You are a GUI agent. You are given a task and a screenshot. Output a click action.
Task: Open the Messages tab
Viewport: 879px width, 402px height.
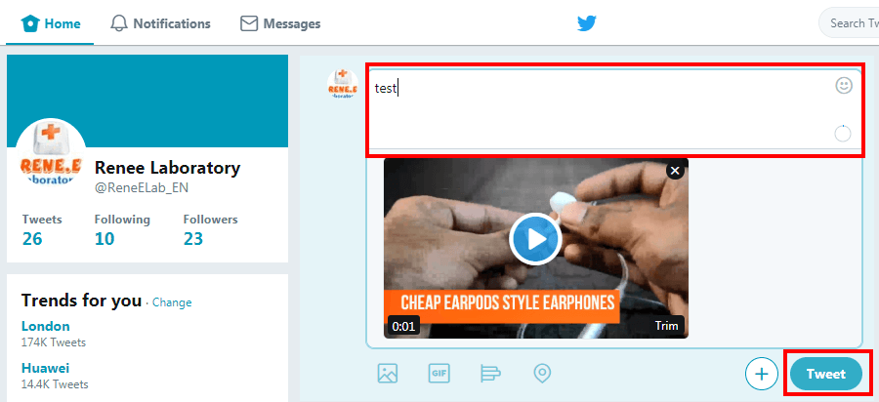(x=280, y=22)
